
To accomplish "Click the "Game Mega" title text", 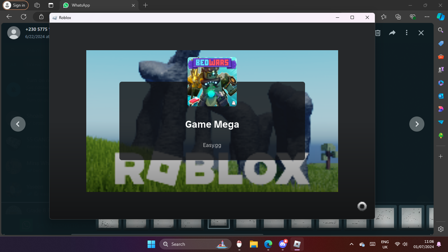I will click(x=212, y=124).
